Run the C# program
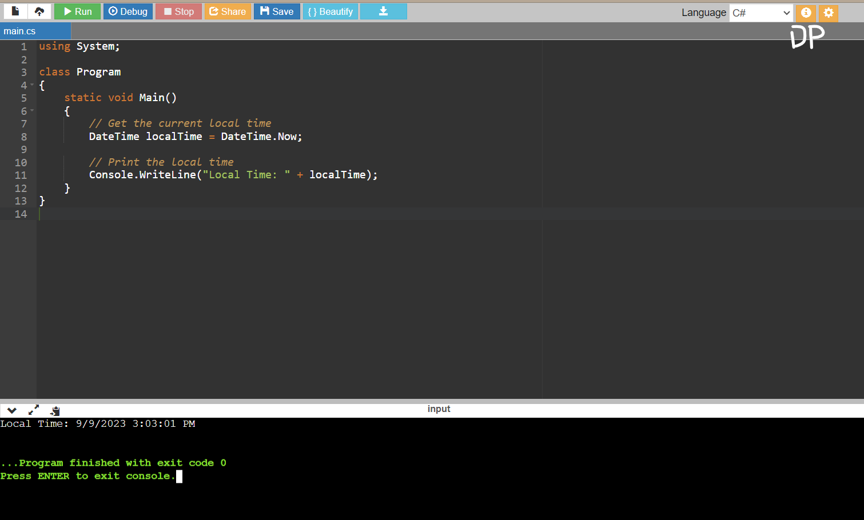This screenshot has width=864, height=520. point(77,11)
